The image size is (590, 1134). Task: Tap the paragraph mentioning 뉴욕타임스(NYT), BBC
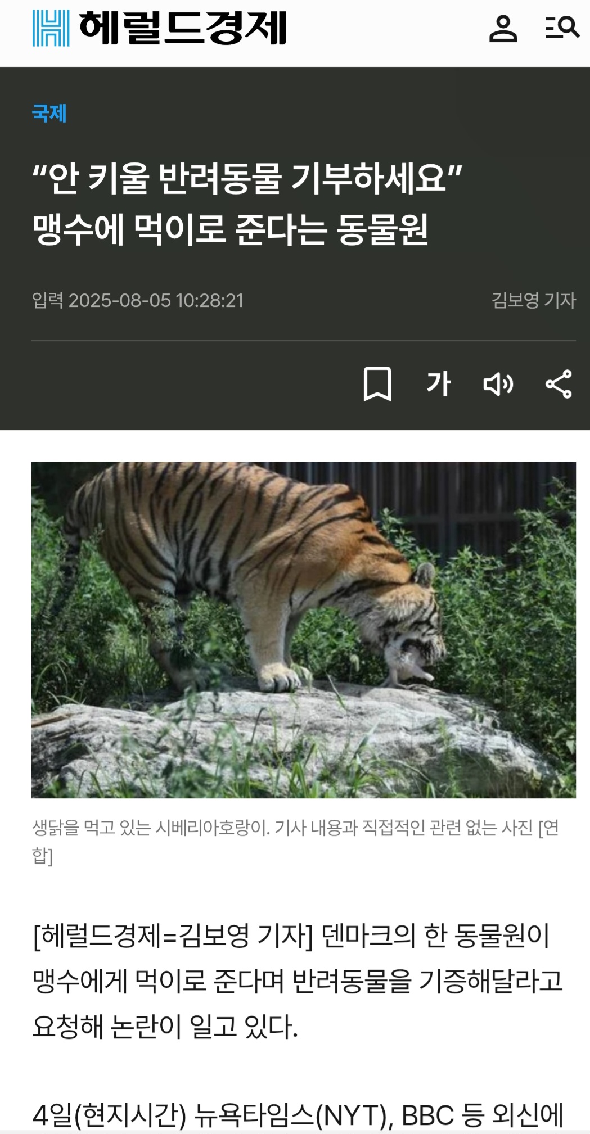point(298,1115)
